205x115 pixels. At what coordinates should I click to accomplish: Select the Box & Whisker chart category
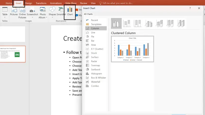point(96,78)
